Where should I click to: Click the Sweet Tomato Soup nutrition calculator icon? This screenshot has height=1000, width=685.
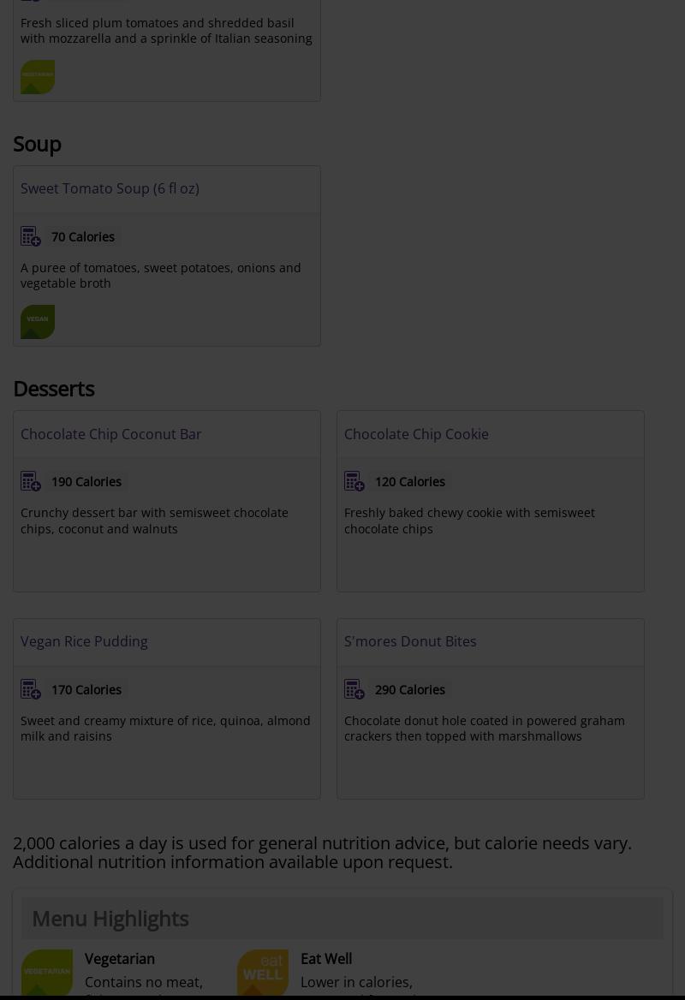pos(31,236)
